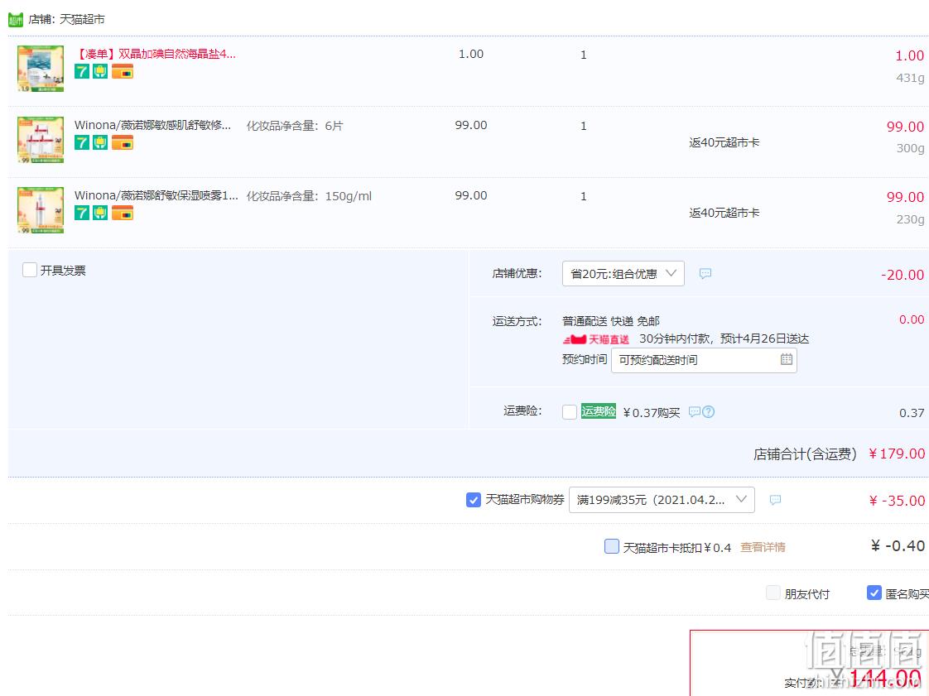Click the comment icon beside 店铺优惠 dropdown

705,274
